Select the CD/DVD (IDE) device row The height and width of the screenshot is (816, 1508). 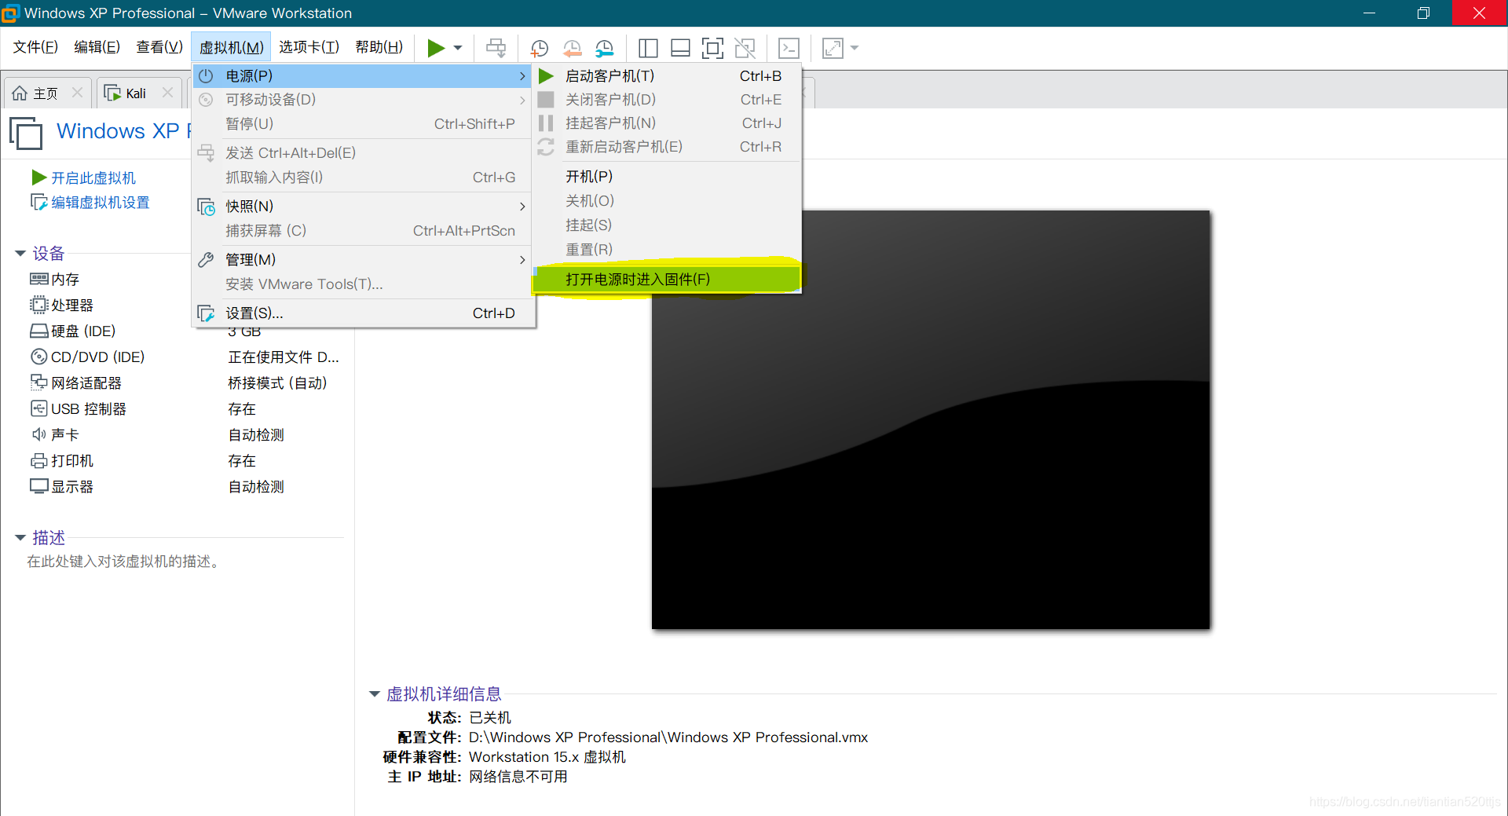[x=185, y=357]
